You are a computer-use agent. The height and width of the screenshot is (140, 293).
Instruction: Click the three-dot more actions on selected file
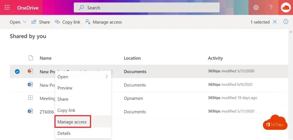point(112,72)
